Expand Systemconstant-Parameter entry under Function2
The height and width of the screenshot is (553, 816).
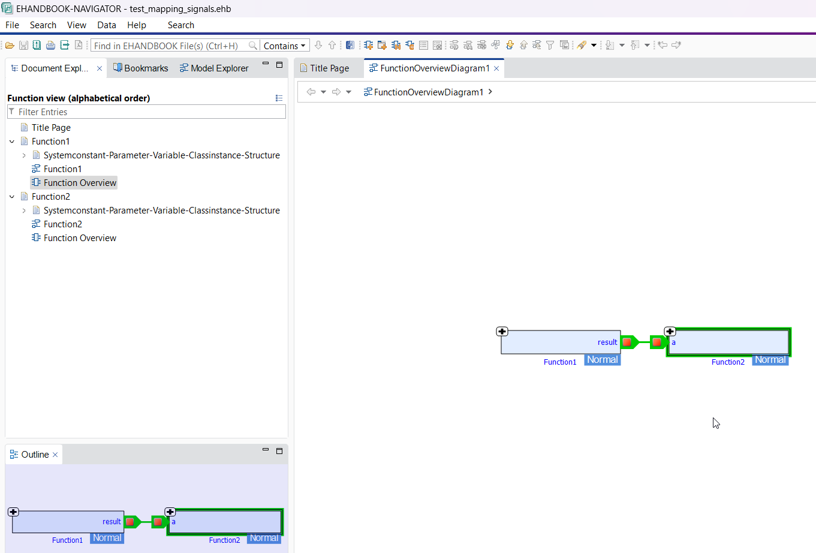[24, 211]
